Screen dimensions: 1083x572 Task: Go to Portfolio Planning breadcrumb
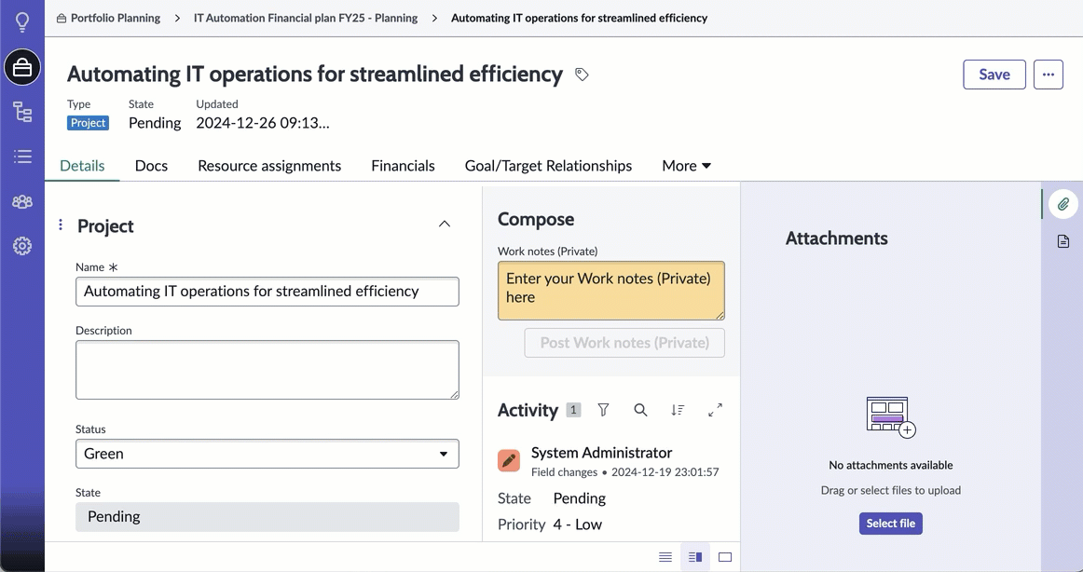pyautogui.click(x=116, y=18)
